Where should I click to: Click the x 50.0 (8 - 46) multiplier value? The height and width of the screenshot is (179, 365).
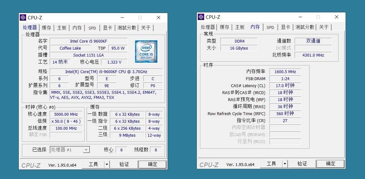click(66, 121)
